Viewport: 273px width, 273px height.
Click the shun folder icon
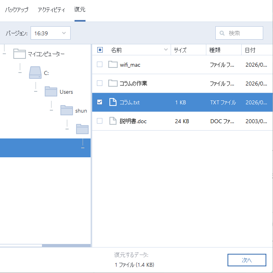tap(67, 110)
